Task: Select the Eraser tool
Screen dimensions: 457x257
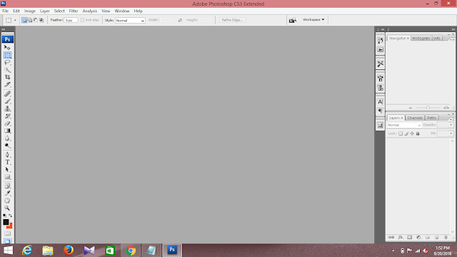Action: click(8, 124)
